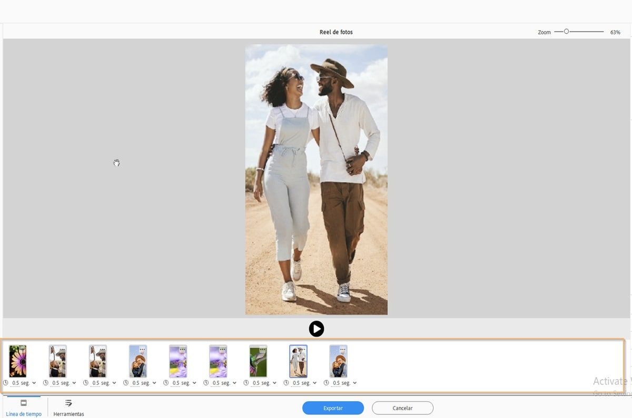Click clock icon under the third frame

point(86,383)
